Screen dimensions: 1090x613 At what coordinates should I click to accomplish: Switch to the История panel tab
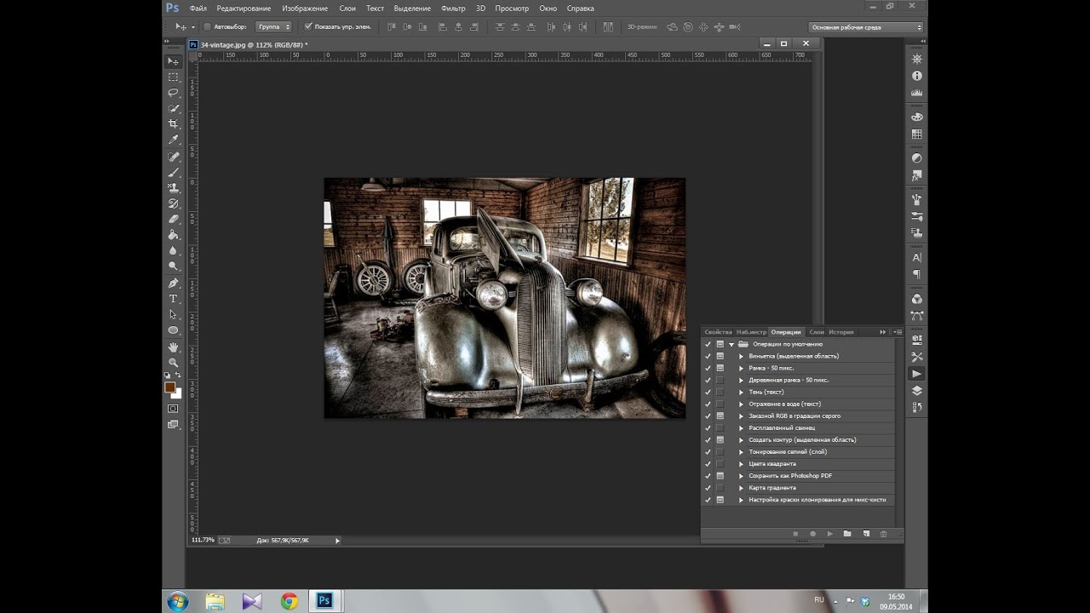(841, 332)
